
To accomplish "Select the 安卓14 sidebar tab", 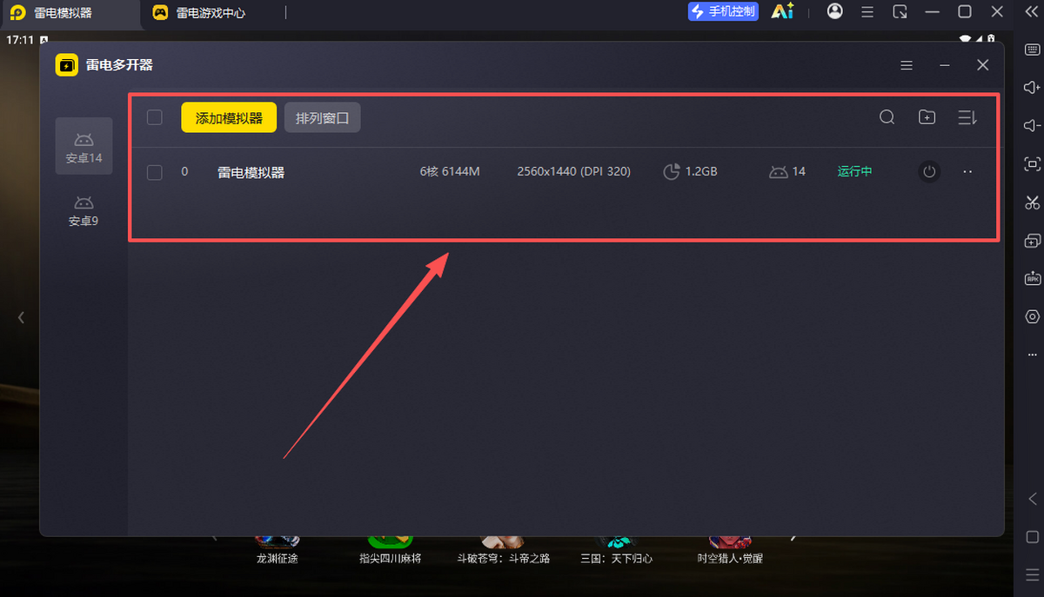I will 84,146.
